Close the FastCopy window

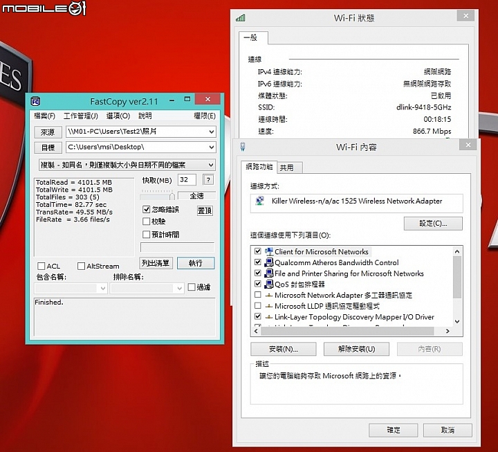(207, 99)
